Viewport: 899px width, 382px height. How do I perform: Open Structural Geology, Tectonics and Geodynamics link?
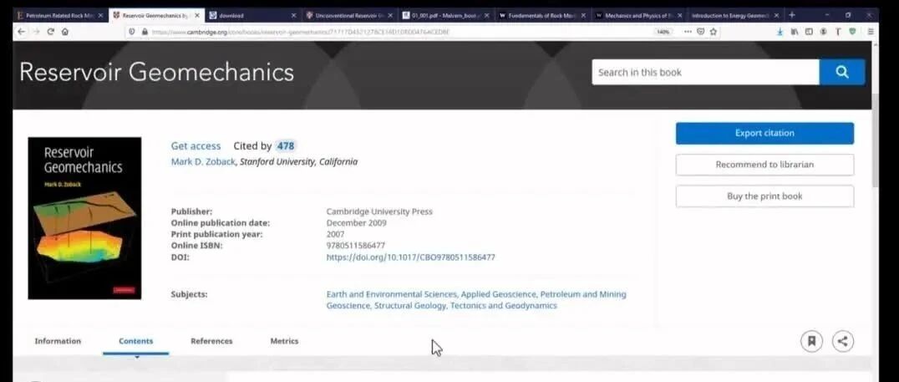click(465, 306)
